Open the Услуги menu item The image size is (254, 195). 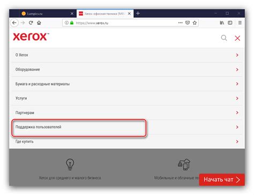(x=127, y=98)
